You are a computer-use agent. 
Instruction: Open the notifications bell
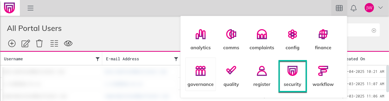354,8
